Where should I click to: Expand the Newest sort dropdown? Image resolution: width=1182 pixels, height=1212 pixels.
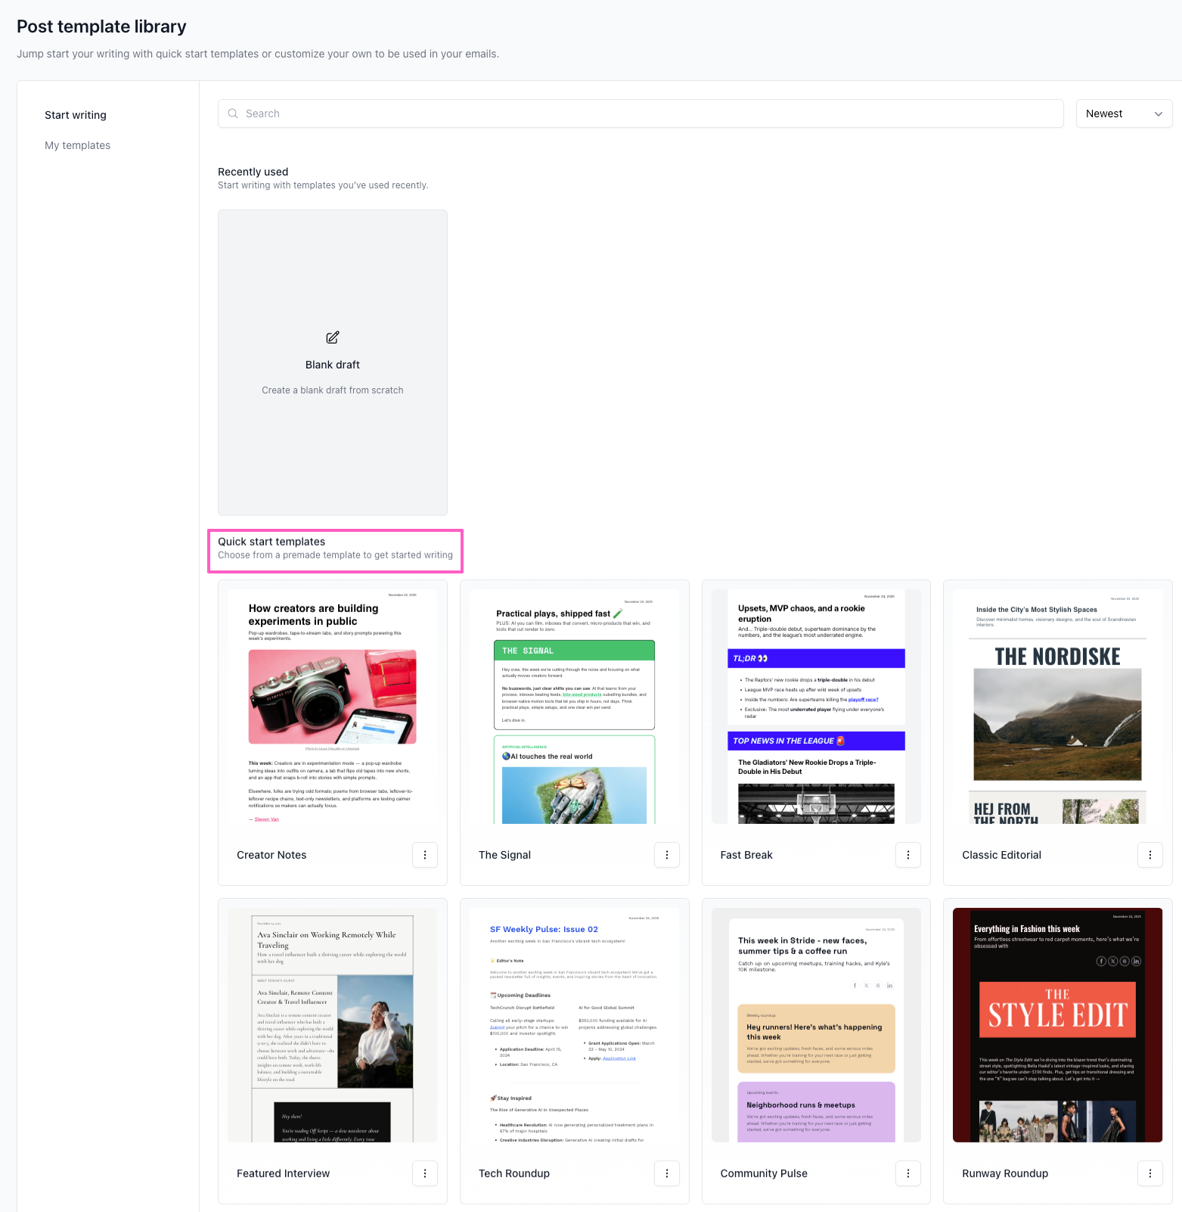click(x=1123, y=113)
